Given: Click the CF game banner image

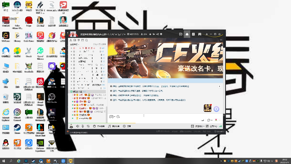Looking at the screenshot, I should tap(166, 58).
